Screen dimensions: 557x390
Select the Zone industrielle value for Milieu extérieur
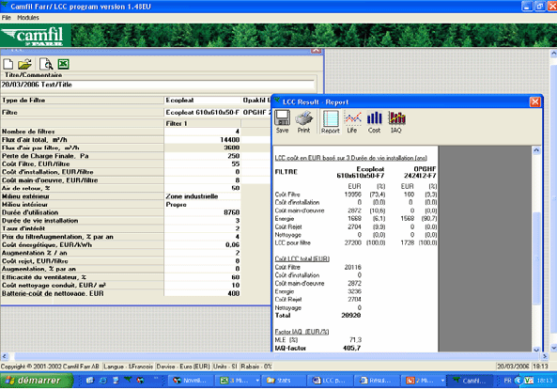(203, 196)
